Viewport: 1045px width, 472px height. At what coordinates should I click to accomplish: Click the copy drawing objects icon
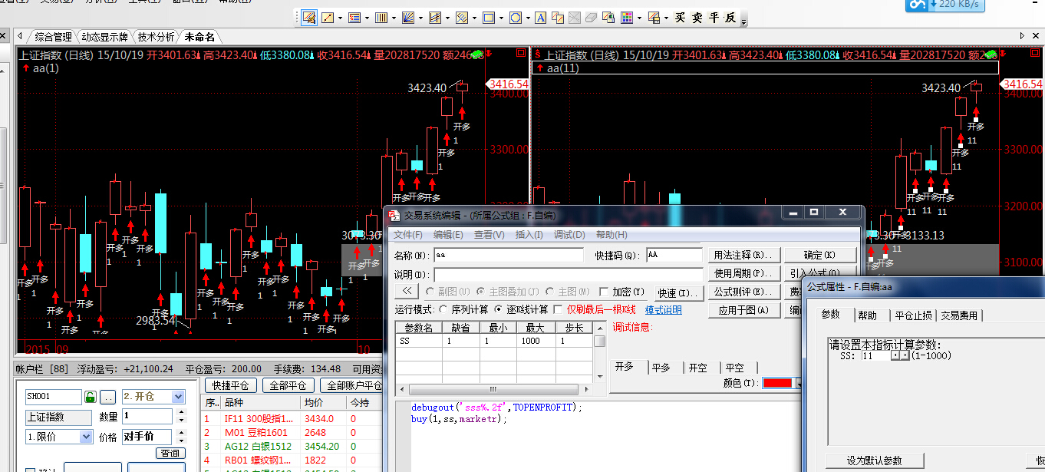click(x=558, y=17)
